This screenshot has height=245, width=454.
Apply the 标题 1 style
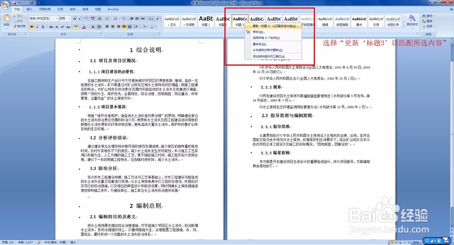pyautogui.click(x=206, y=21)
